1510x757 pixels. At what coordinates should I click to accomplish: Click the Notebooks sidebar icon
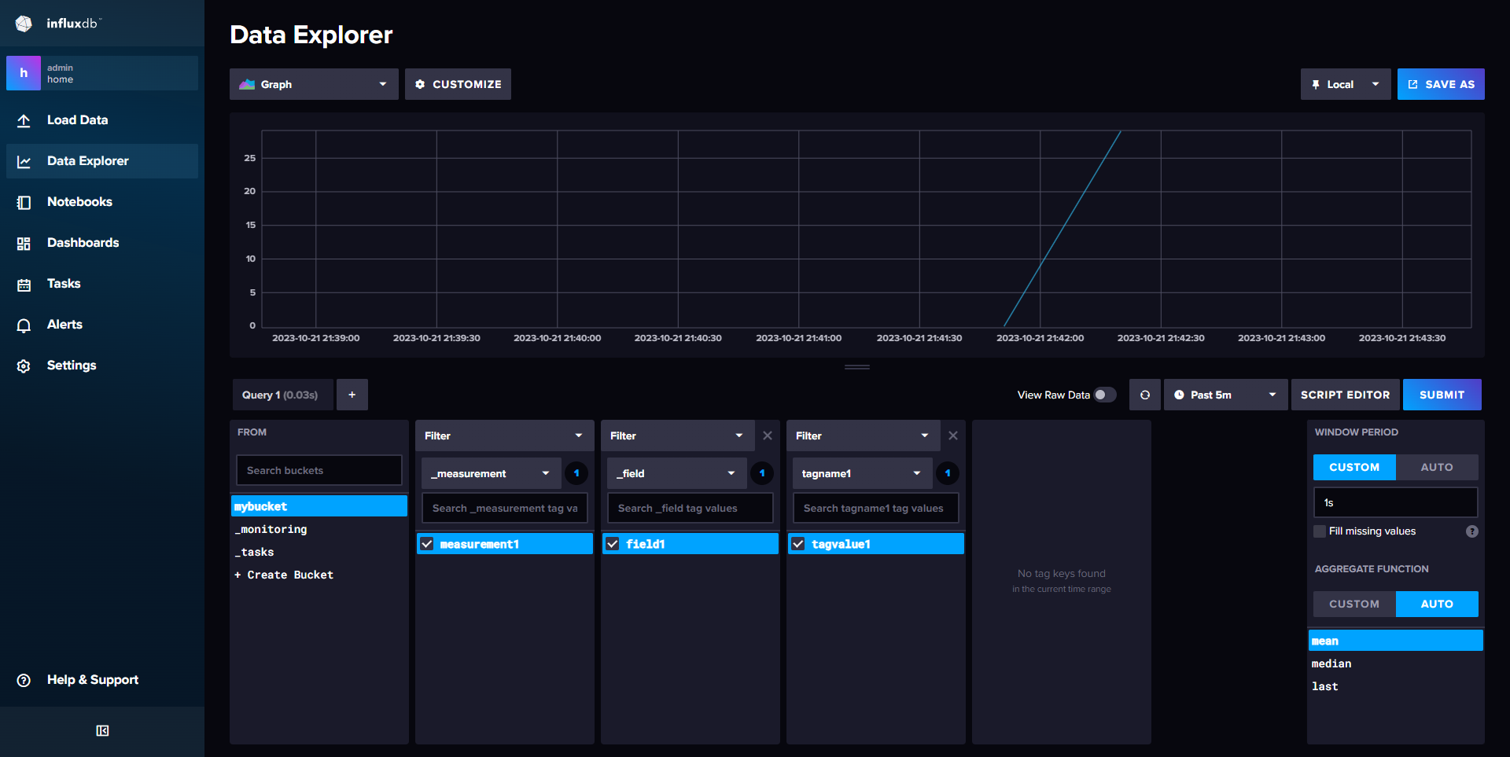(24, 202)
